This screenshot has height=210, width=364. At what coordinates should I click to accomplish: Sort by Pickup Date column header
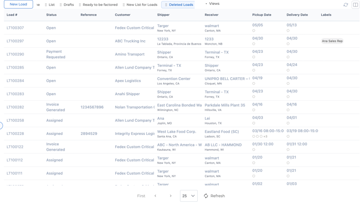click(262, 15)
